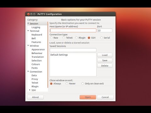Select the Rlogin connection type radio
Image resolution: width=151 pixels, height=113 pixels.
tap(76, 38)
